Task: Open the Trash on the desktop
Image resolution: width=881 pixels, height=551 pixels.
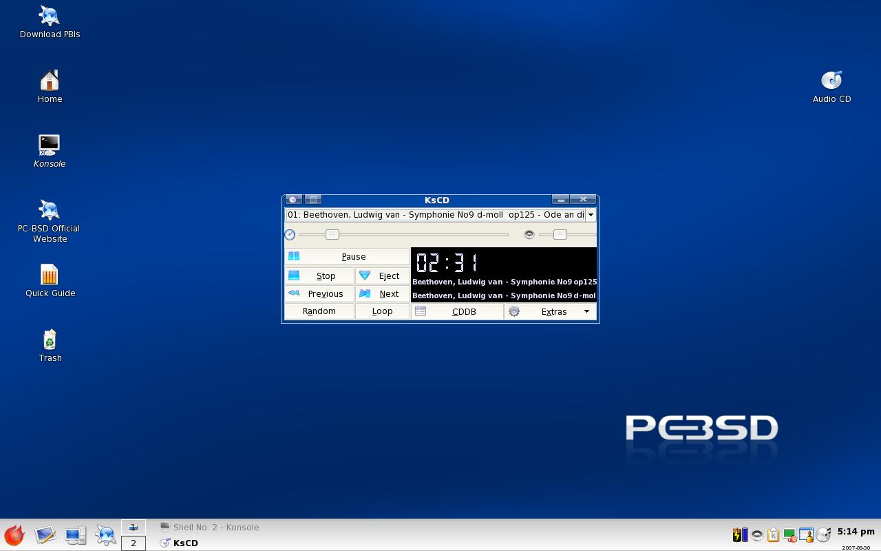Action: [x=50, y=346]
